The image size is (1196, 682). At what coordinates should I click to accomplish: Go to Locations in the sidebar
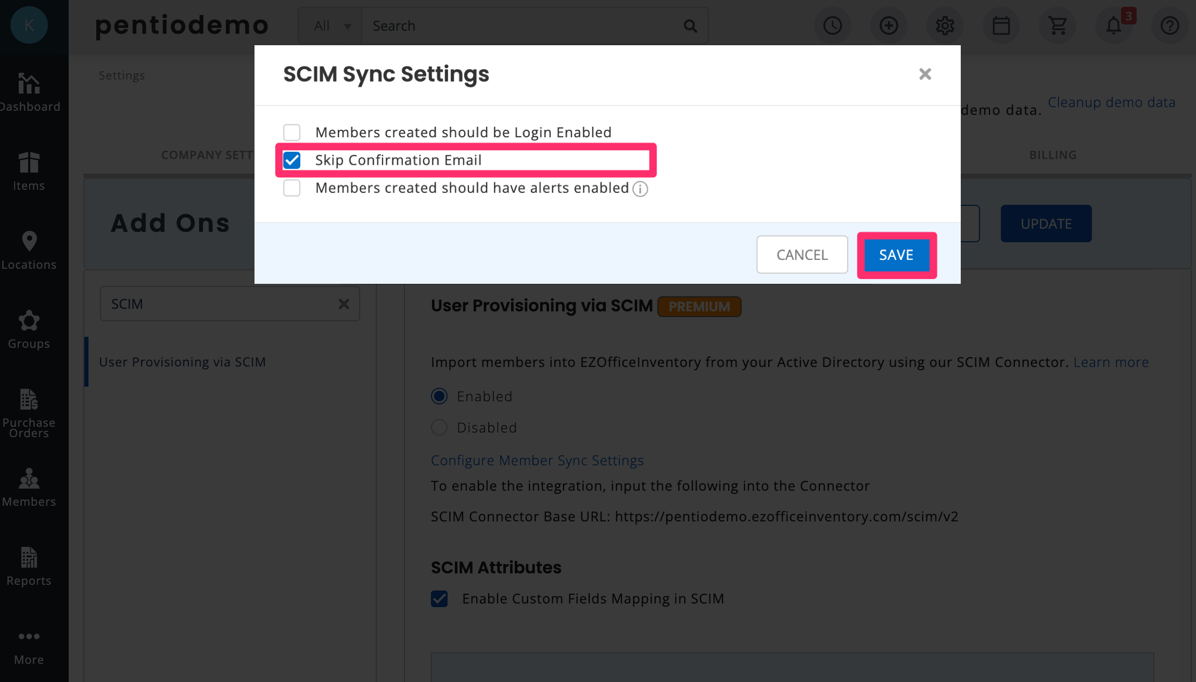[x=29, y=251]
